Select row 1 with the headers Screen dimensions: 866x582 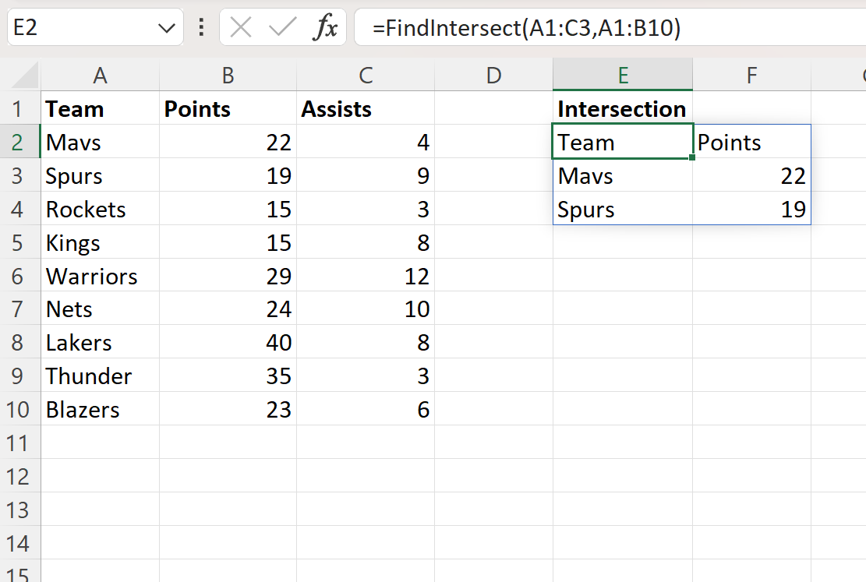coord(20,109)
